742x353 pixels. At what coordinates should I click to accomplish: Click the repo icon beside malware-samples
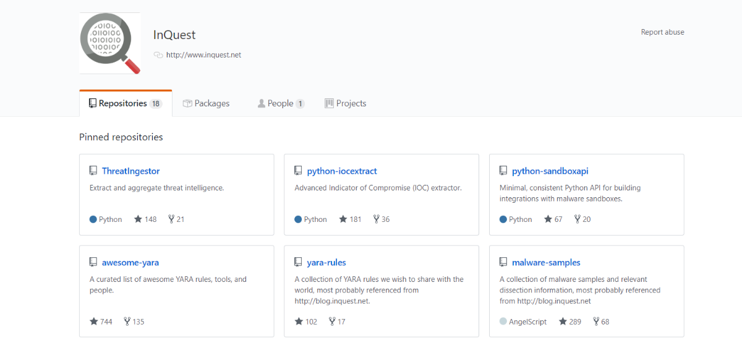click(x=503, y=263)
